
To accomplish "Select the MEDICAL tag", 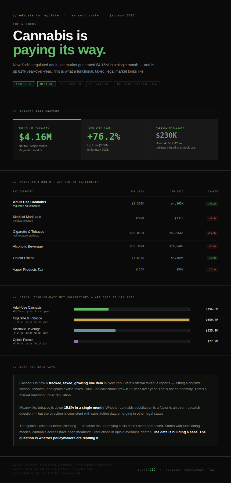I will (46, 84).
